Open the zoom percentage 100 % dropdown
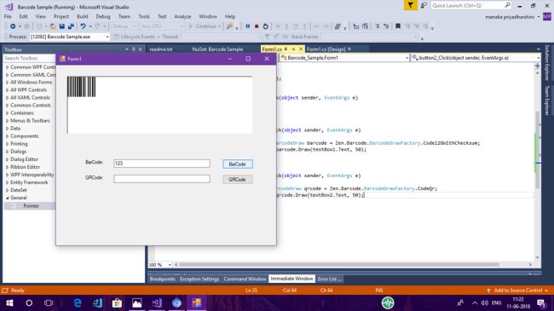554x311 pixels. pos(170,265)
